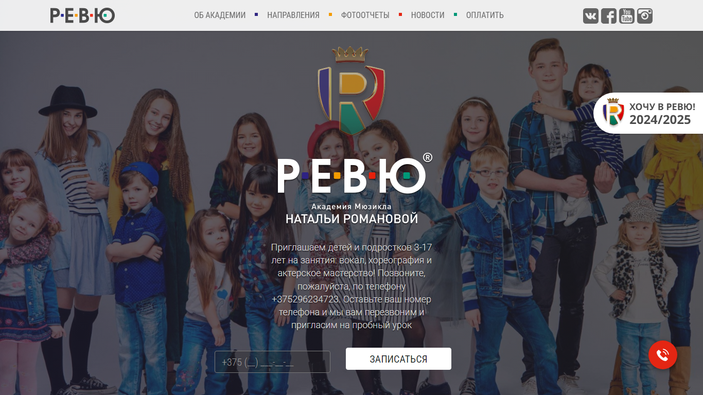703x395 pixels.
Task: Click the large white РЕВЮ wordmark
Action: click(355, 175)
